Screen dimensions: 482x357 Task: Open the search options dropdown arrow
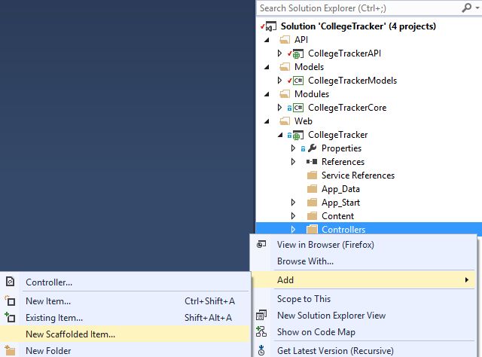(477, 8)
